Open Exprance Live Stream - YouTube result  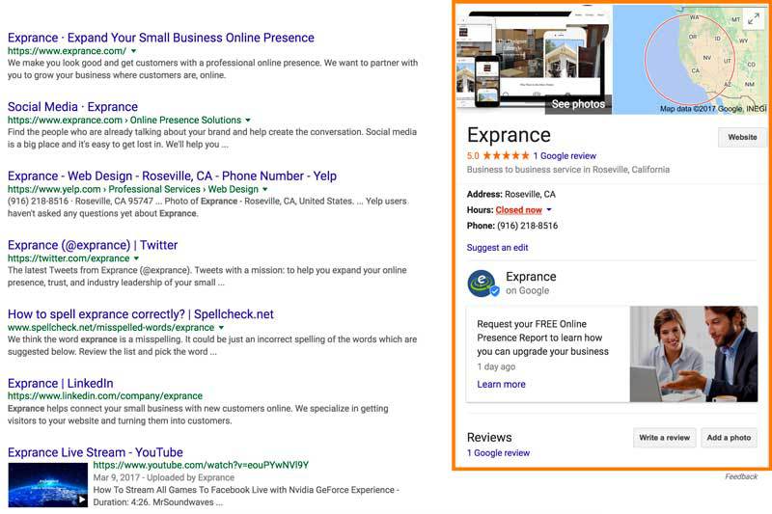click(x=96, y=452)
